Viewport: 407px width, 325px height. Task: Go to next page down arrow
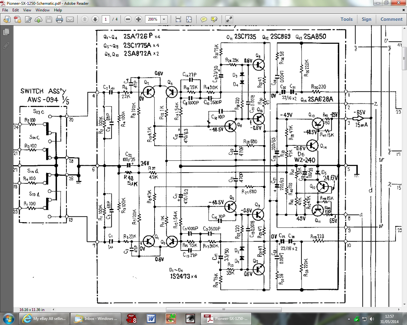[x=95, y=19]
